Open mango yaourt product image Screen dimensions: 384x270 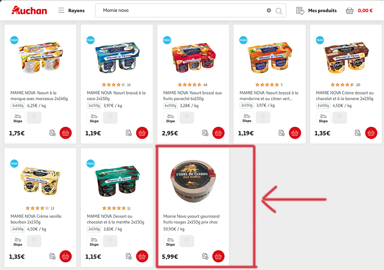(x=41, y=58)
